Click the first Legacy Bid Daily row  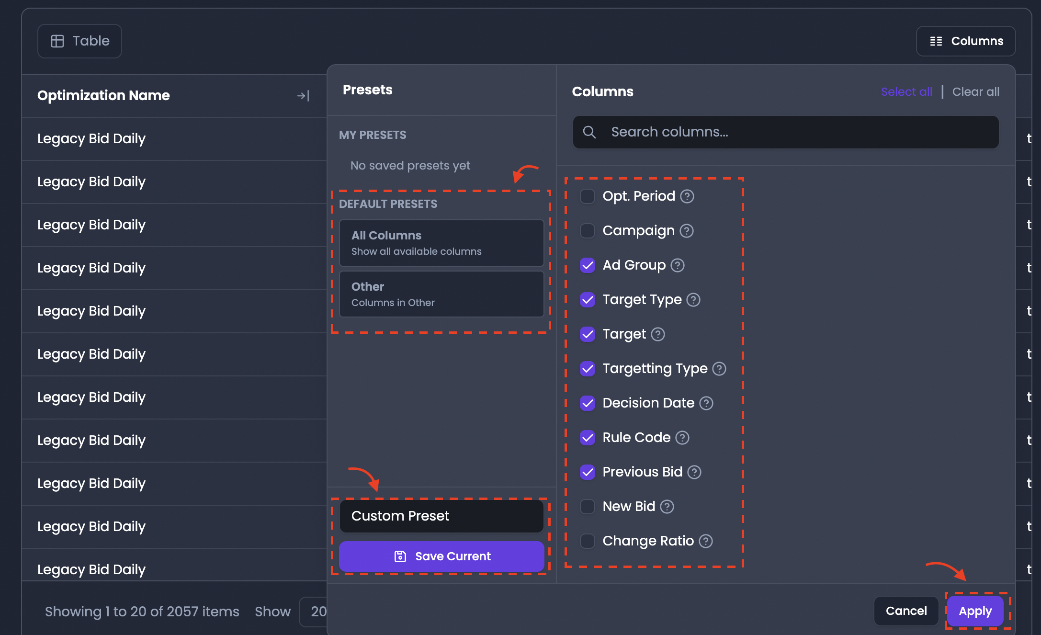pos(174,139)
